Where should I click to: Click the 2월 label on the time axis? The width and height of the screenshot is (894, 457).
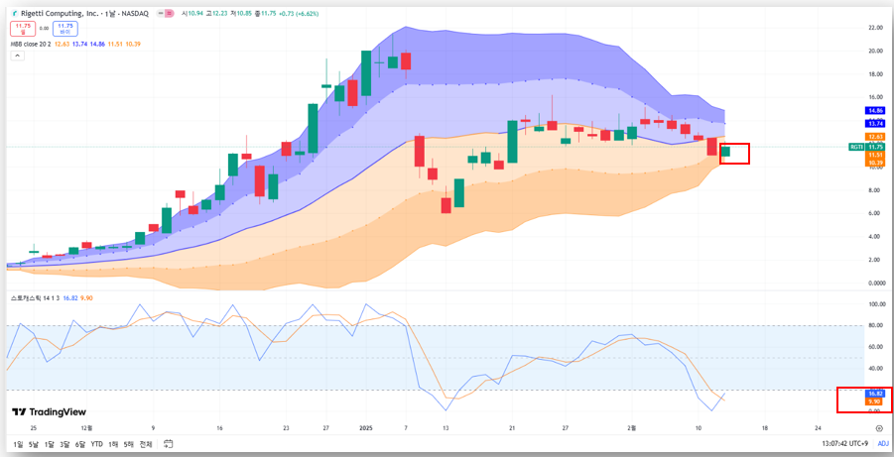click(631, 428)
